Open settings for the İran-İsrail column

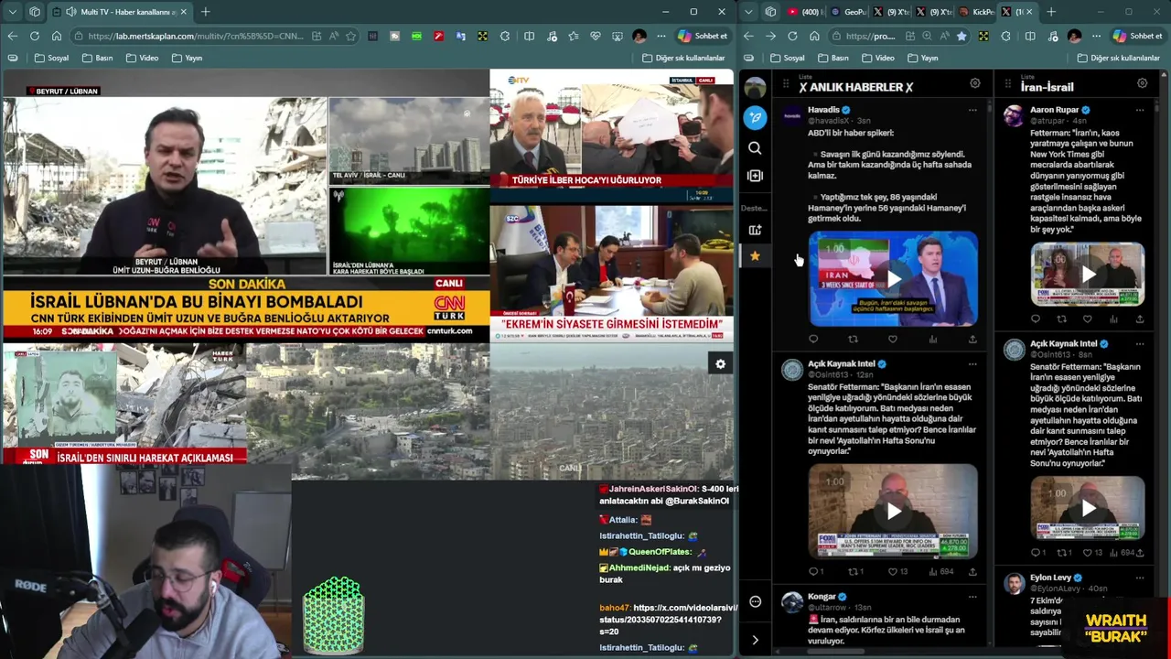coord(1142,83)
